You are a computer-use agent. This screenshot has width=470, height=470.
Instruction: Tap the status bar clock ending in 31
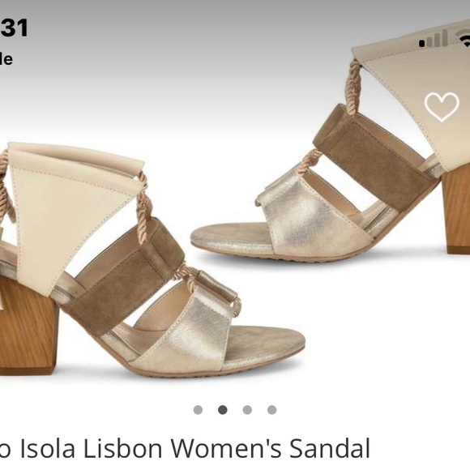(14, 28)
